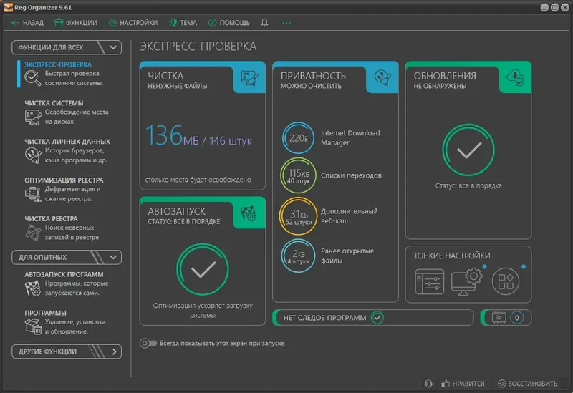Click the Ранее открытые файлы label
The width and height of the screenshot is (573, 393).
pyautogui.click(x=347, y=256)
